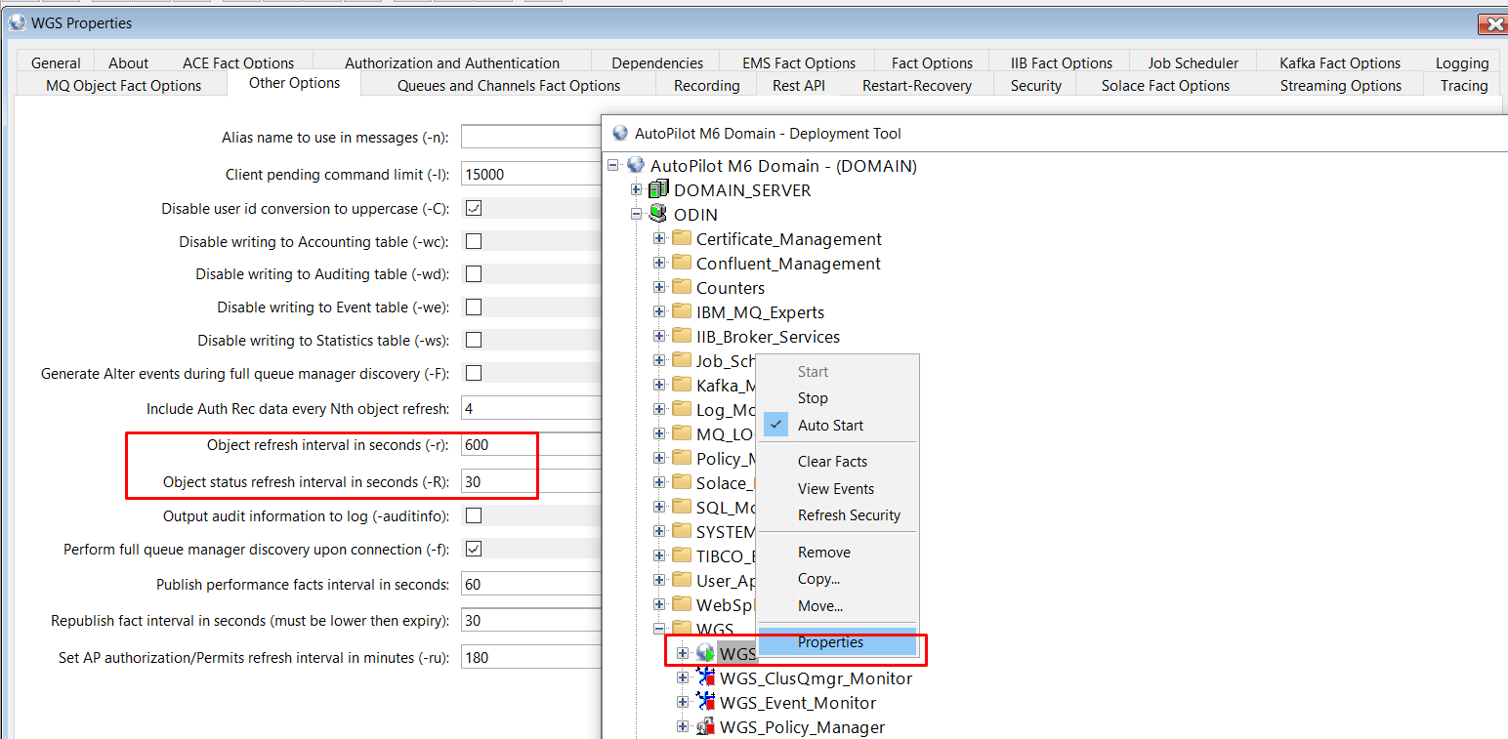Choose Stop from the context menu

point(838,398)
